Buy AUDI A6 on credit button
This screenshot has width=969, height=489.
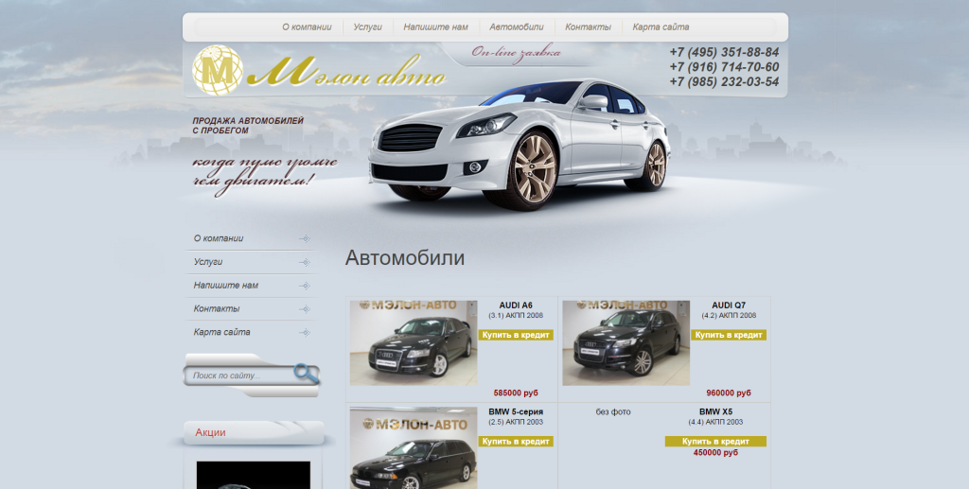click(516, 335)
